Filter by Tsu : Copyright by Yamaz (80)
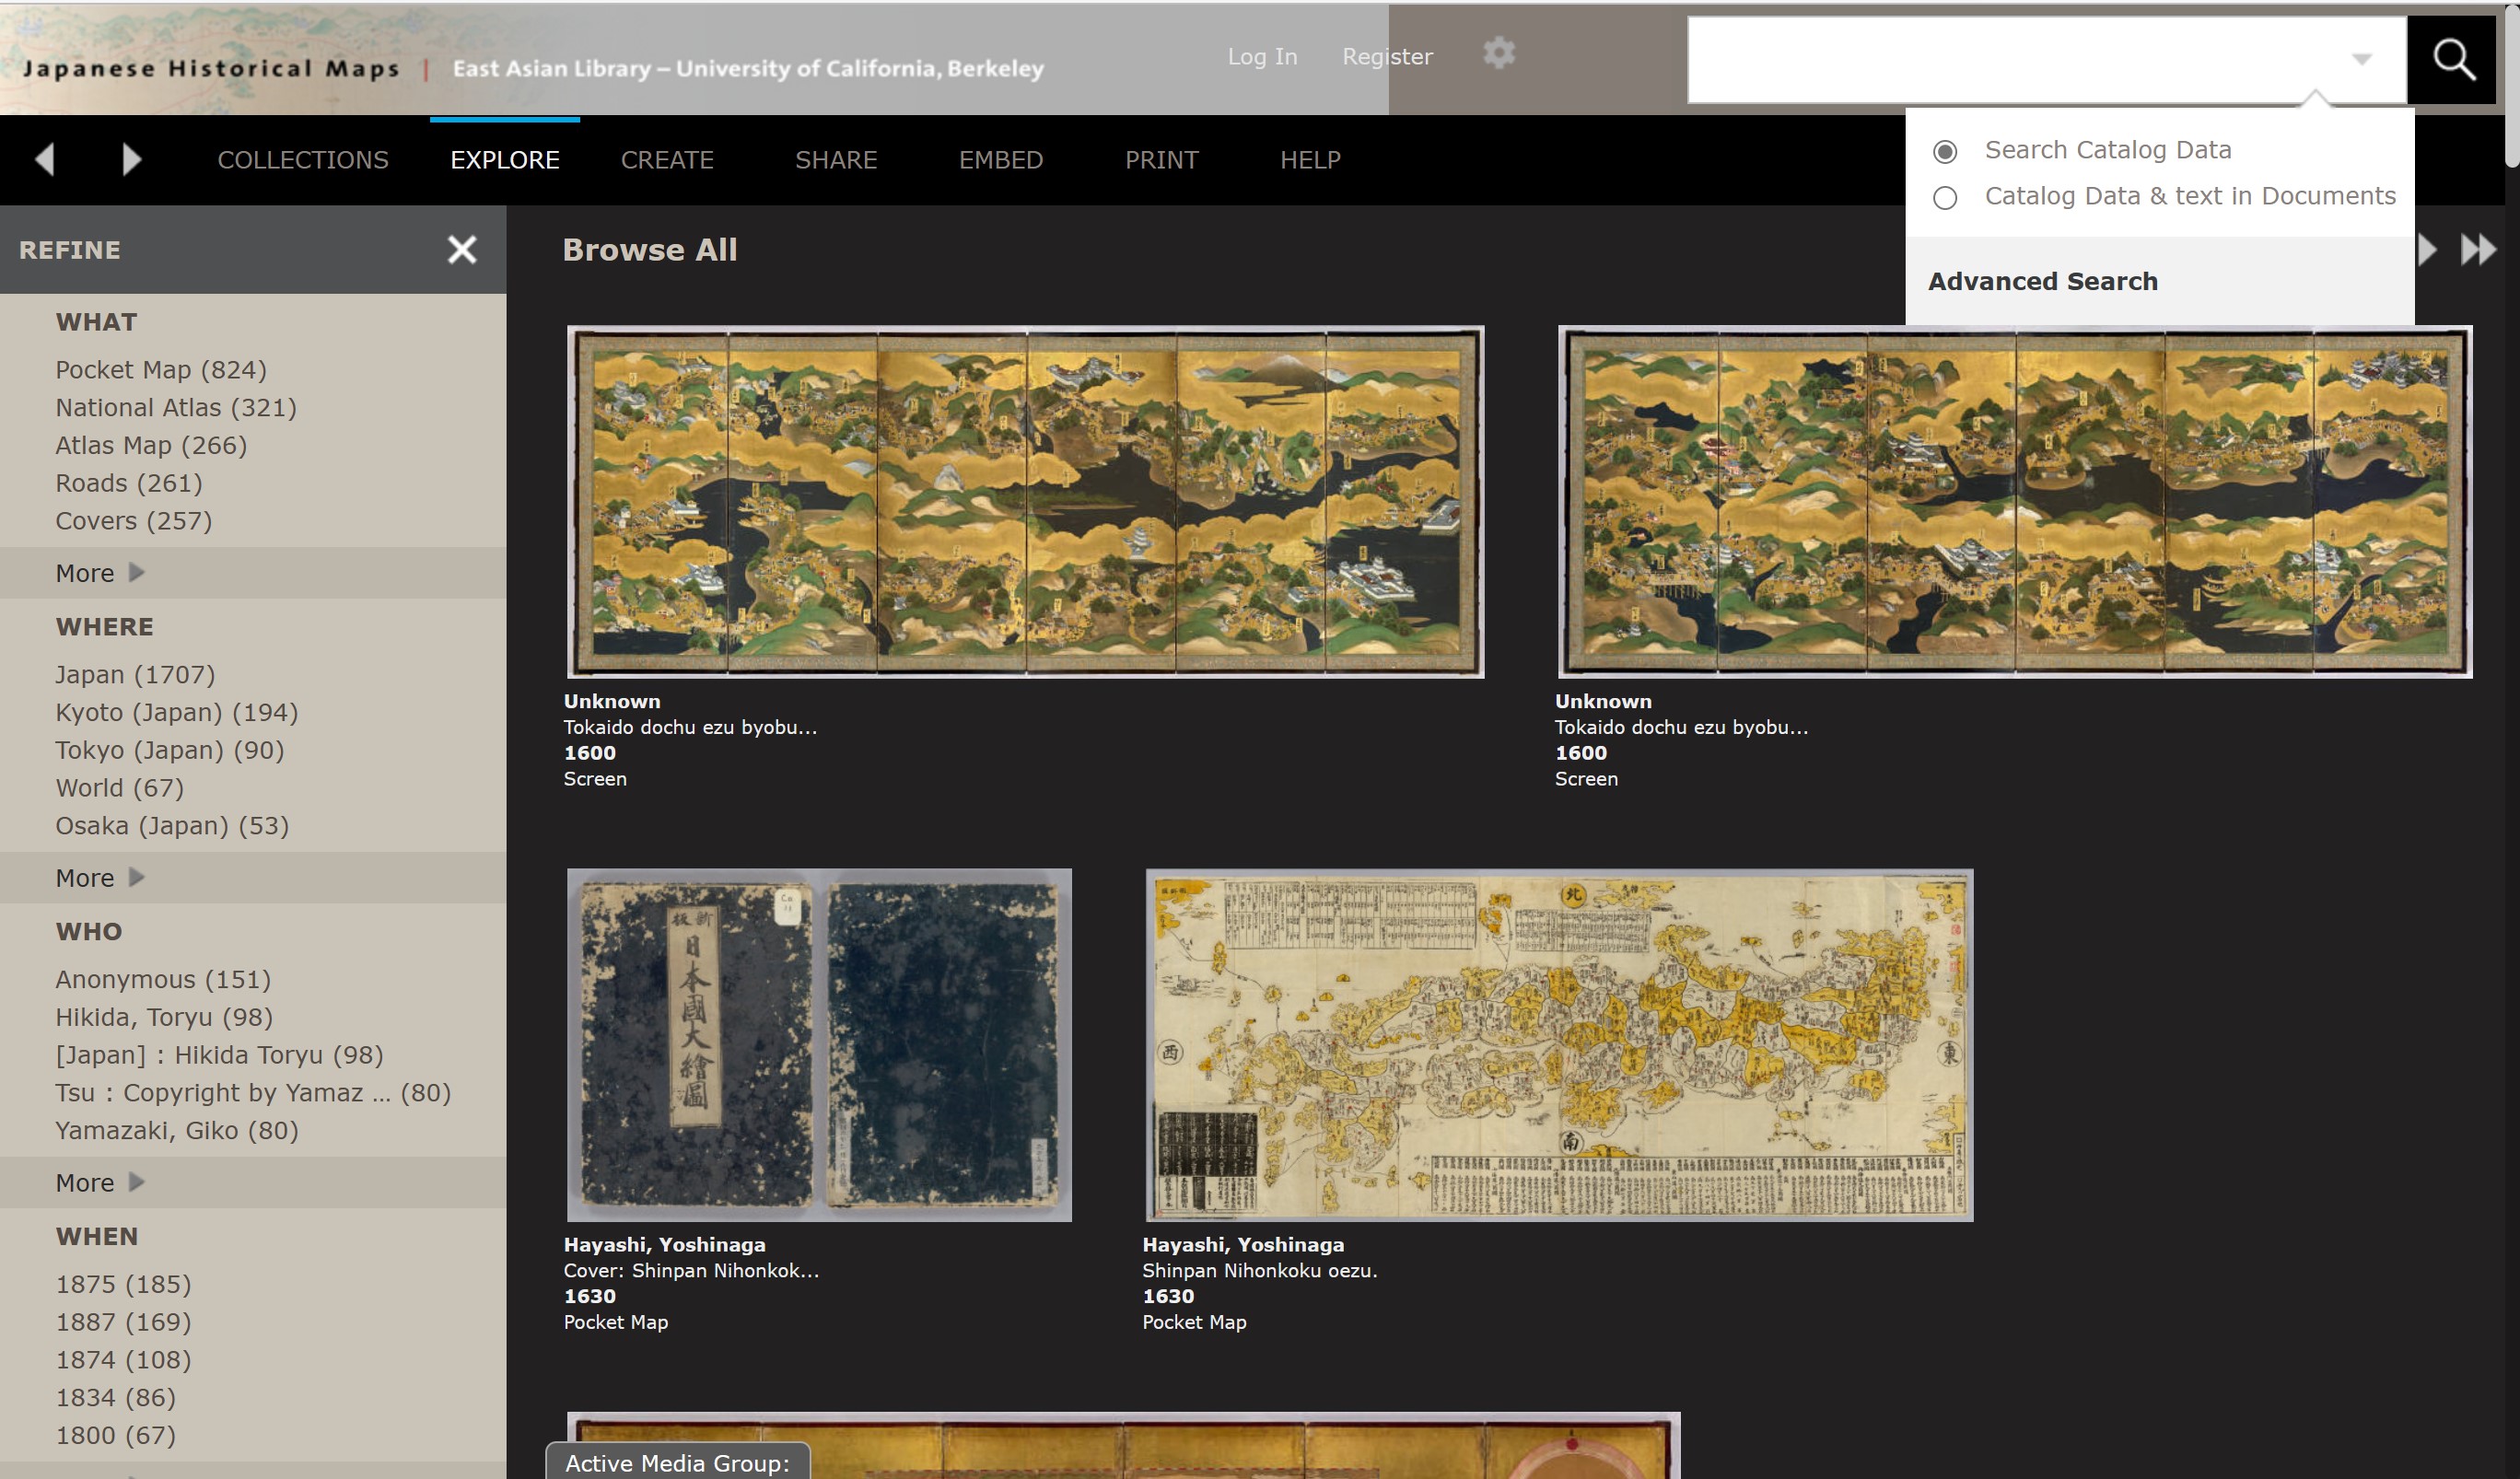 (x=253, y=1093)
